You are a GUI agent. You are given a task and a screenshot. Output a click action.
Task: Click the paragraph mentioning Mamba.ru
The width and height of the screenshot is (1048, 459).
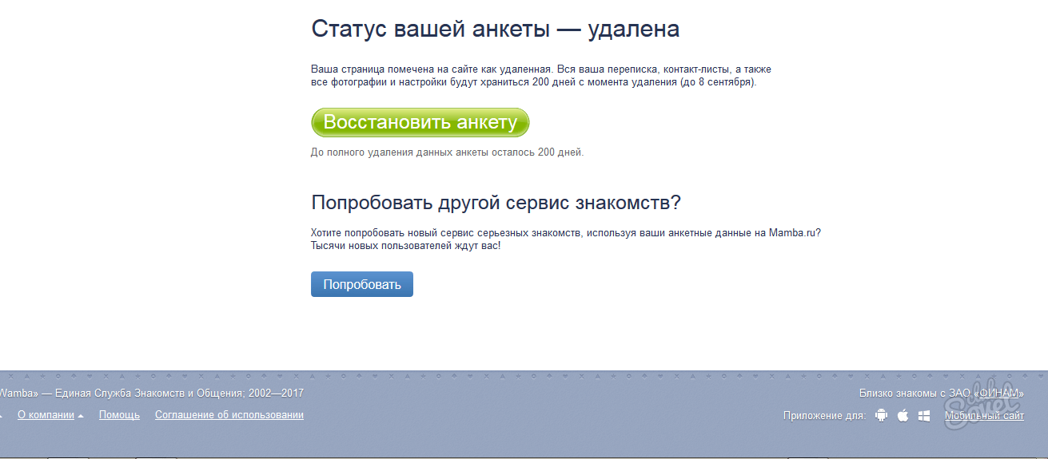click(565, 239)
